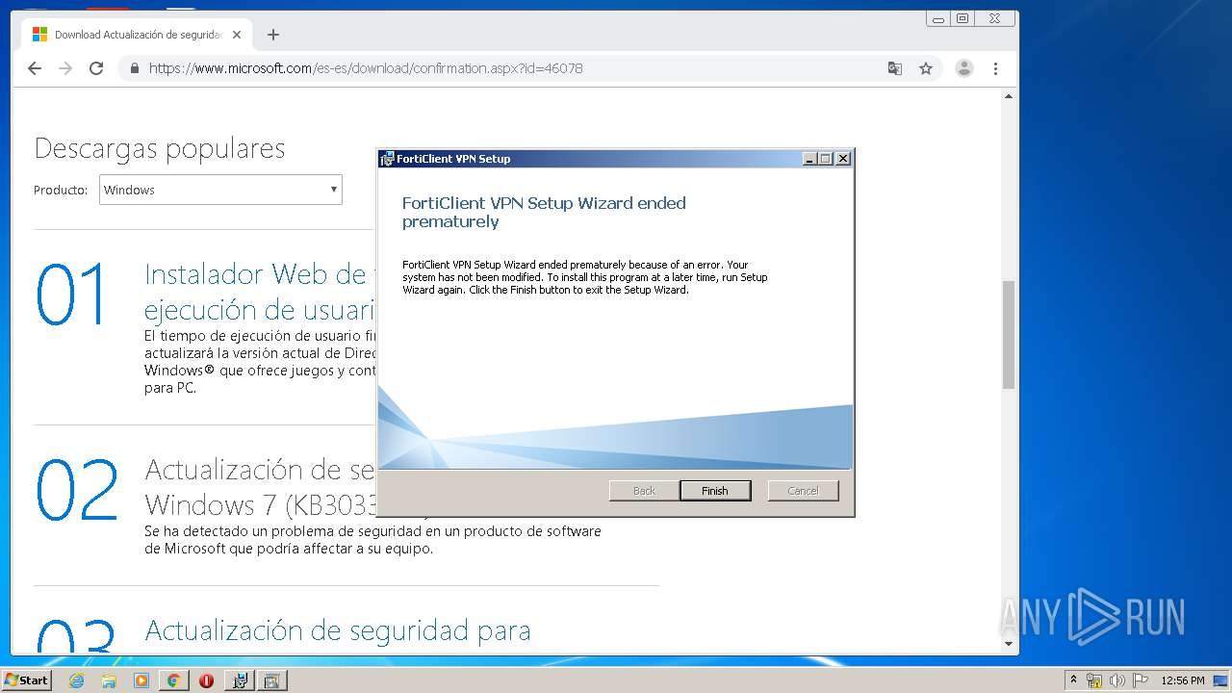Open the Windows Start menu
1232x693 pixels.
tap(27, 680)
